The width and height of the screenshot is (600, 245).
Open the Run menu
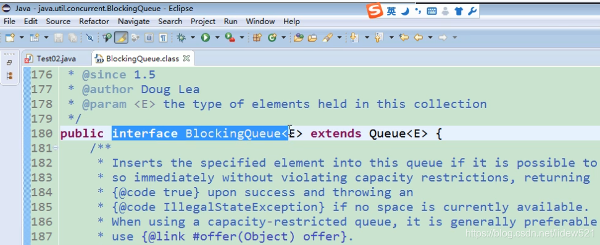click(x=231, y=22)
